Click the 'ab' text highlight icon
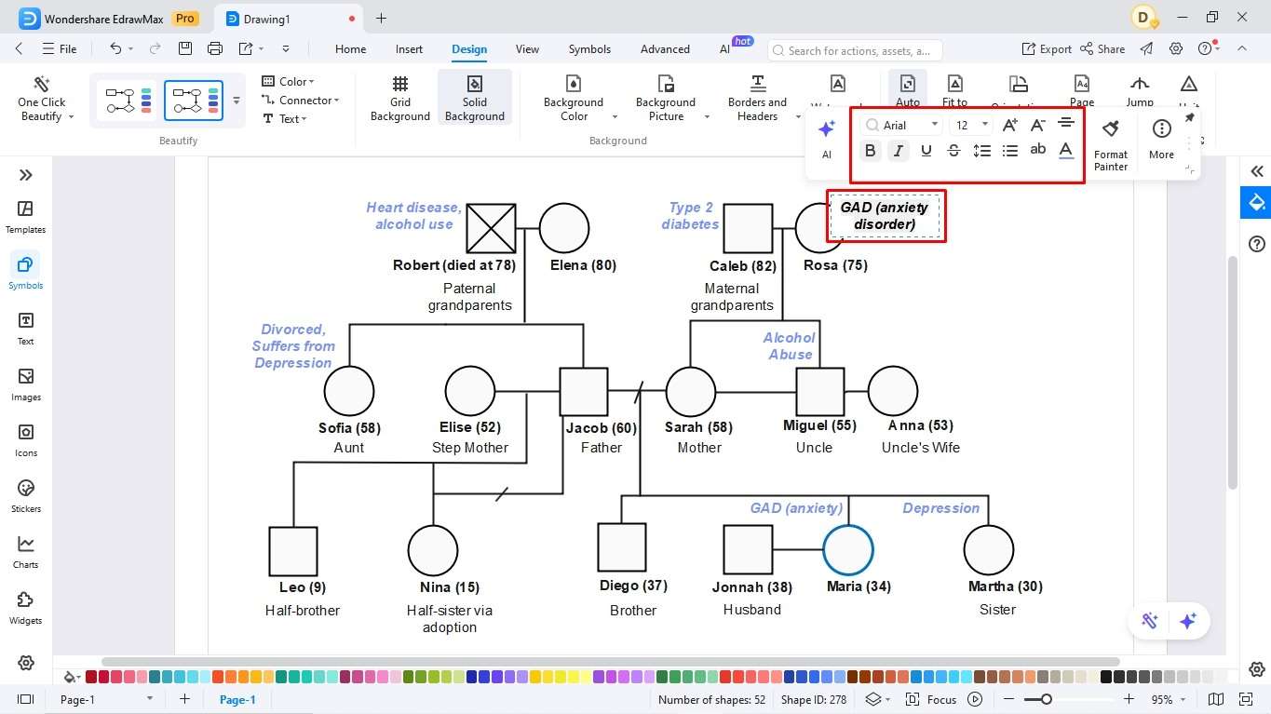The height and width of the screenshot is (714, 1271). (1038, 150)
